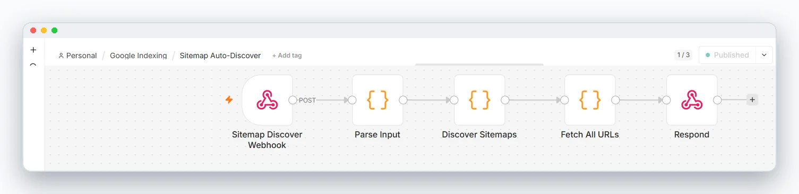
Task: Go to Google Indexing folder breadcrumb
Action: coord(138,56)
